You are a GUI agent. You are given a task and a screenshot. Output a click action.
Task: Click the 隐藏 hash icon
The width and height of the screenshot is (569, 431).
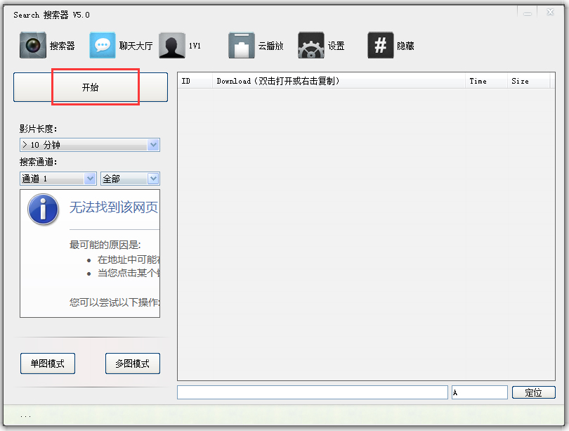381,45
